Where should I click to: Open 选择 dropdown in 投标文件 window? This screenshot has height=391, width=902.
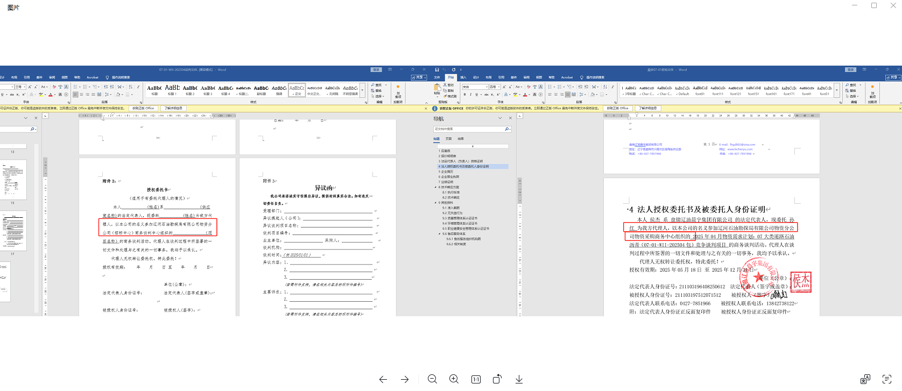click(852, 96)
